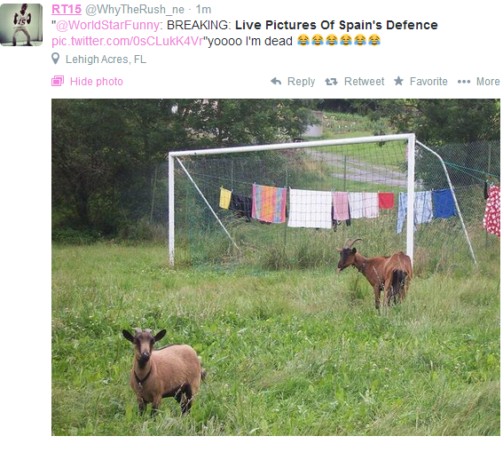Click the Favorite star icon
The image size is (503, 452).
coord(398,81)
